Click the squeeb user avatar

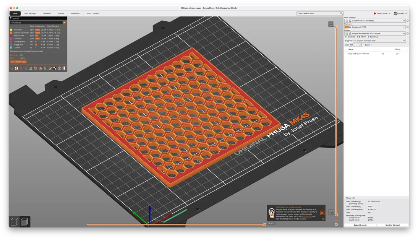coord(395,13)
